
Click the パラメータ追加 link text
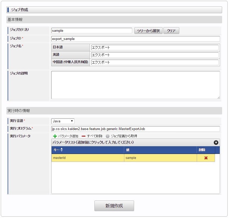(68, 136)
